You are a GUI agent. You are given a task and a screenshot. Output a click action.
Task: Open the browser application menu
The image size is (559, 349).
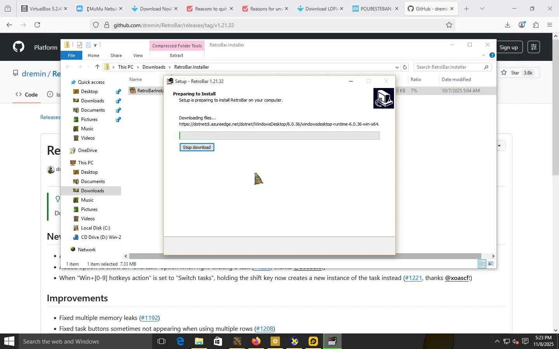click(x=550, y=25)
